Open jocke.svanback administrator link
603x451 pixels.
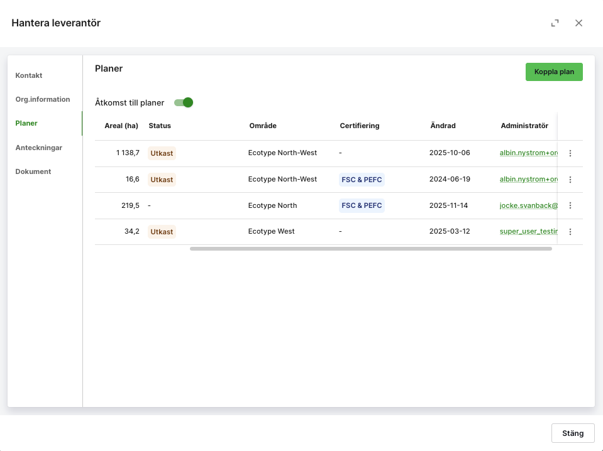pos(528,205)
